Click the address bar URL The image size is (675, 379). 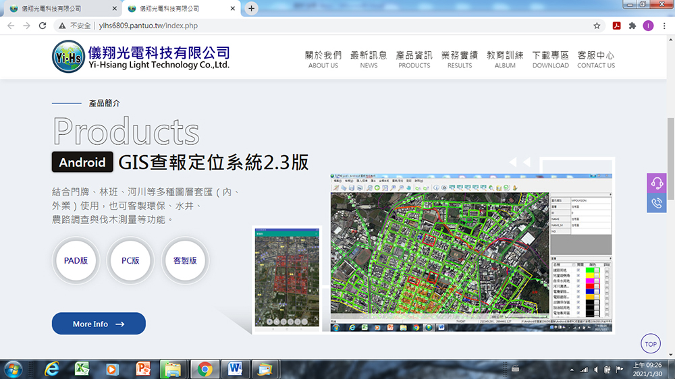coord(148,26)
